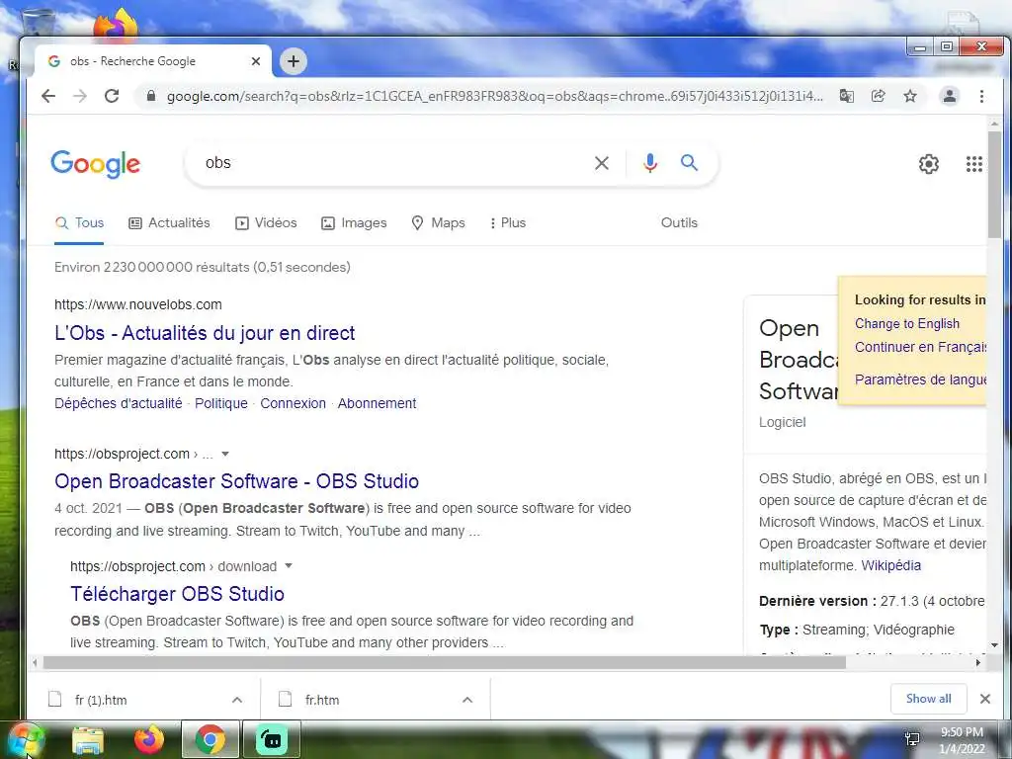The image size is (1012, 759).
Task: Open the Google apps grid
Action: (973, 164)
